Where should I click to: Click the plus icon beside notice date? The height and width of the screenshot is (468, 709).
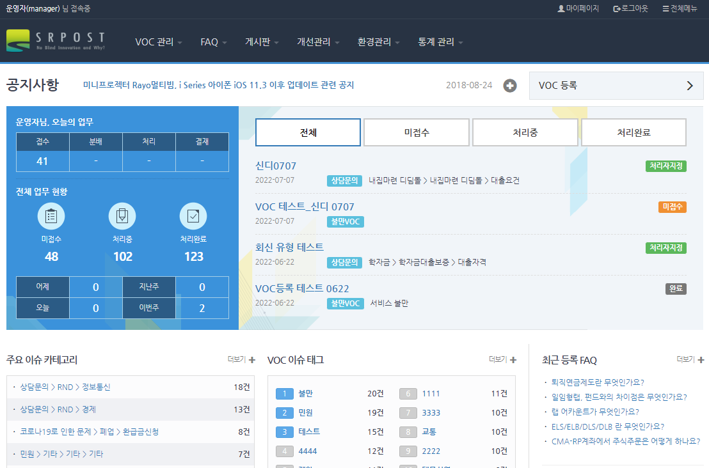(510, 86)
